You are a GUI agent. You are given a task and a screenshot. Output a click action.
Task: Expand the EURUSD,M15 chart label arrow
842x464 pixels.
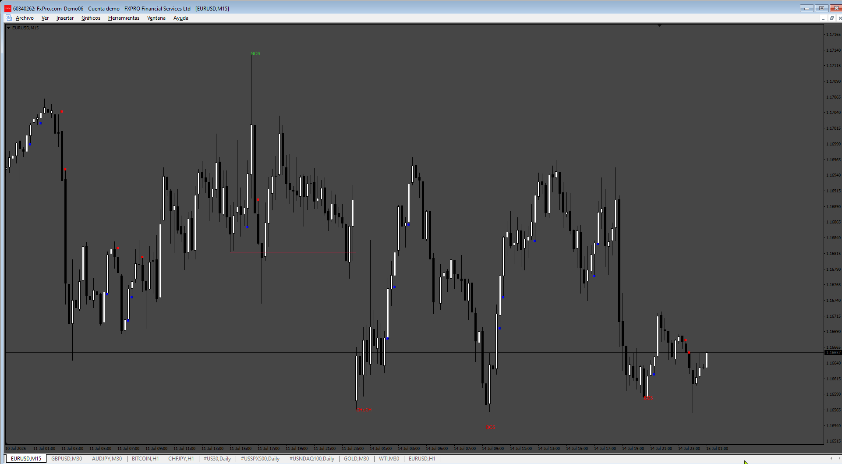pos(8,28)
